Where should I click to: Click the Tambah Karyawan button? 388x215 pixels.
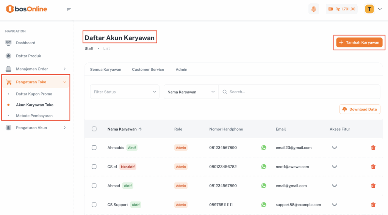tap(359, 43)
